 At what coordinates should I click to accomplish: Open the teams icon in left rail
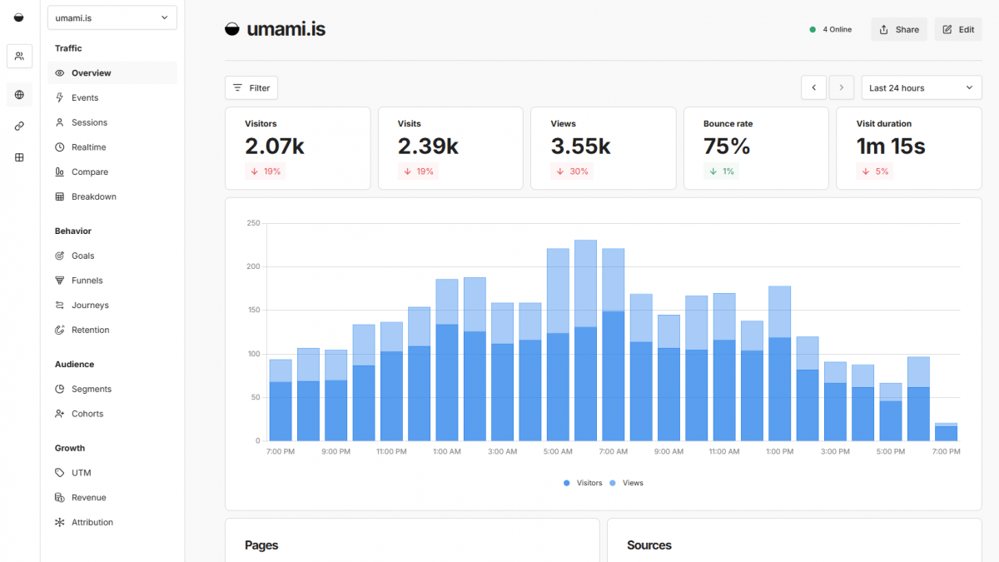tap(19, 56)
